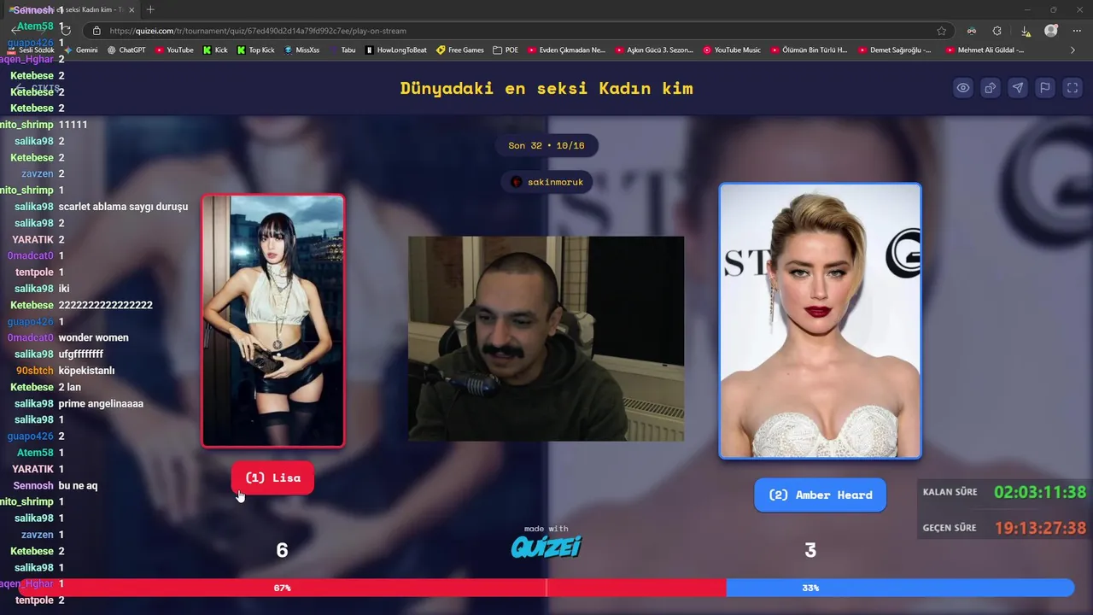Vote with the red (1) Lisa button
Viewport: 1093px width, 615px height.
(x=272, y=477)
